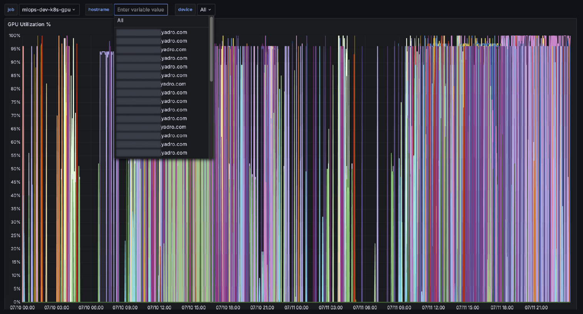This screenshot has width=583, height=314.
Task: Choose the tenth yadro.com hostname entry
Action: coord(152,110)
